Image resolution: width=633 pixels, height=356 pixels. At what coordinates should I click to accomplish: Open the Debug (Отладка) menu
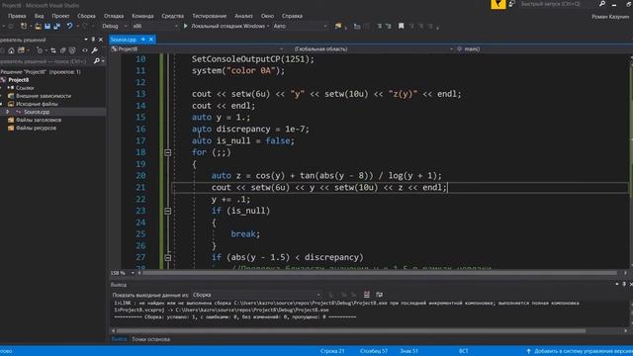(x=114, y=16)
